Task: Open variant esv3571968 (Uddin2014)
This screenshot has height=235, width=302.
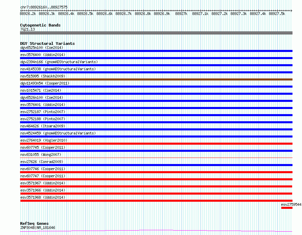Action: 43,197
